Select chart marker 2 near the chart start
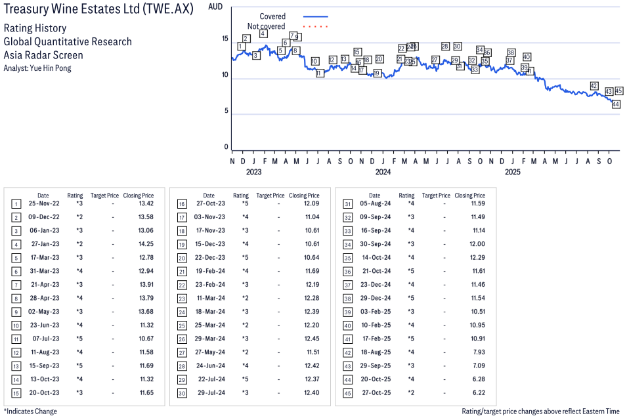The width and height of the screenshot is (627, 416). (246, 38)
